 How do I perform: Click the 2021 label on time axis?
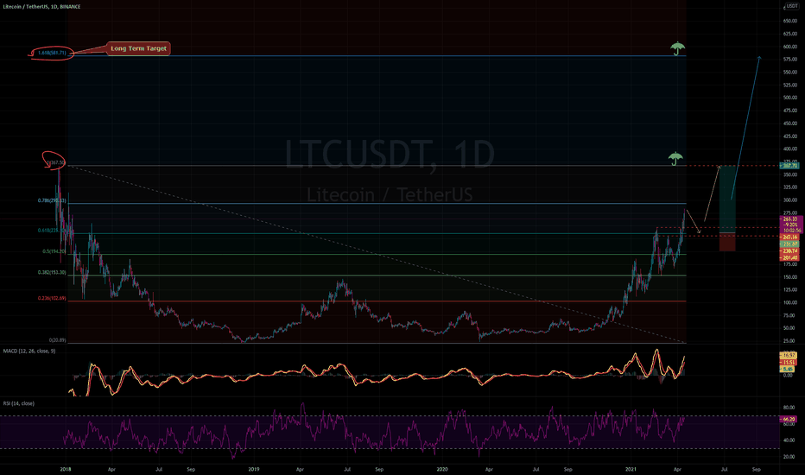click(x=631, y=469)
